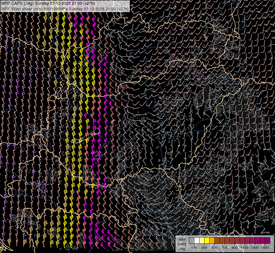The image size is (275, 253).
Task: Click the WRF CAPE (J/kg) title line
Action: [48, 3]
